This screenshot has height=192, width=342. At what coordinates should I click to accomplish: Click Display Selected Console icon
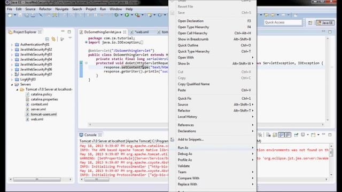coord(303,135)
